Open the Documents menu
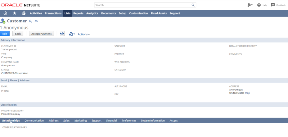This screenshot has height=137, width=288. point(109,13)
